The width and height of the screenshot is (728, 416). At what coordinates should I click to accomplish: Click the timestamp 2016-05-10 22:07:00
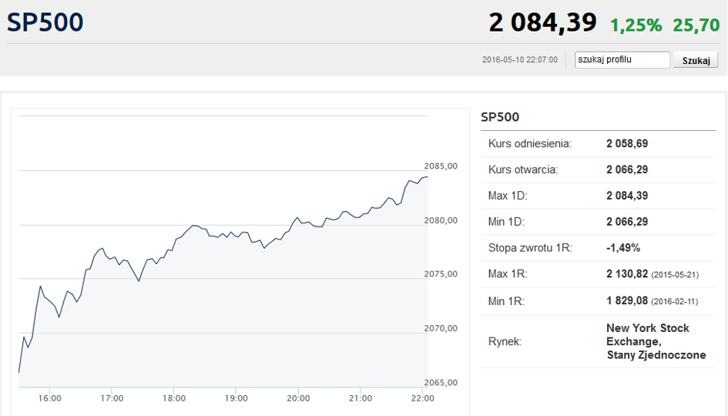[x=519, y=60]
